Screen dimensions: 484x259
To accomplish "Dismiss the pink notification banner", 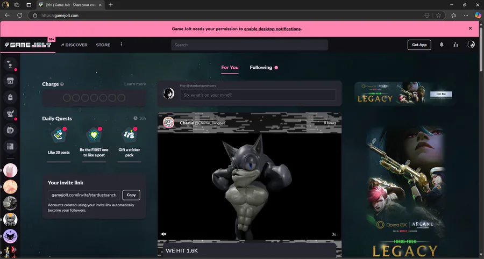I will [x=470, y=28].
